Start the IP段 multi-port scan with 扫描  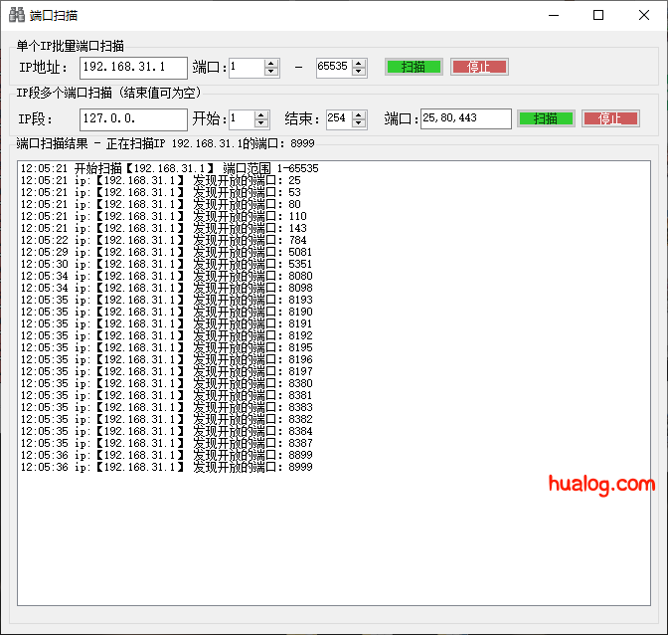[x=545, y=118]
